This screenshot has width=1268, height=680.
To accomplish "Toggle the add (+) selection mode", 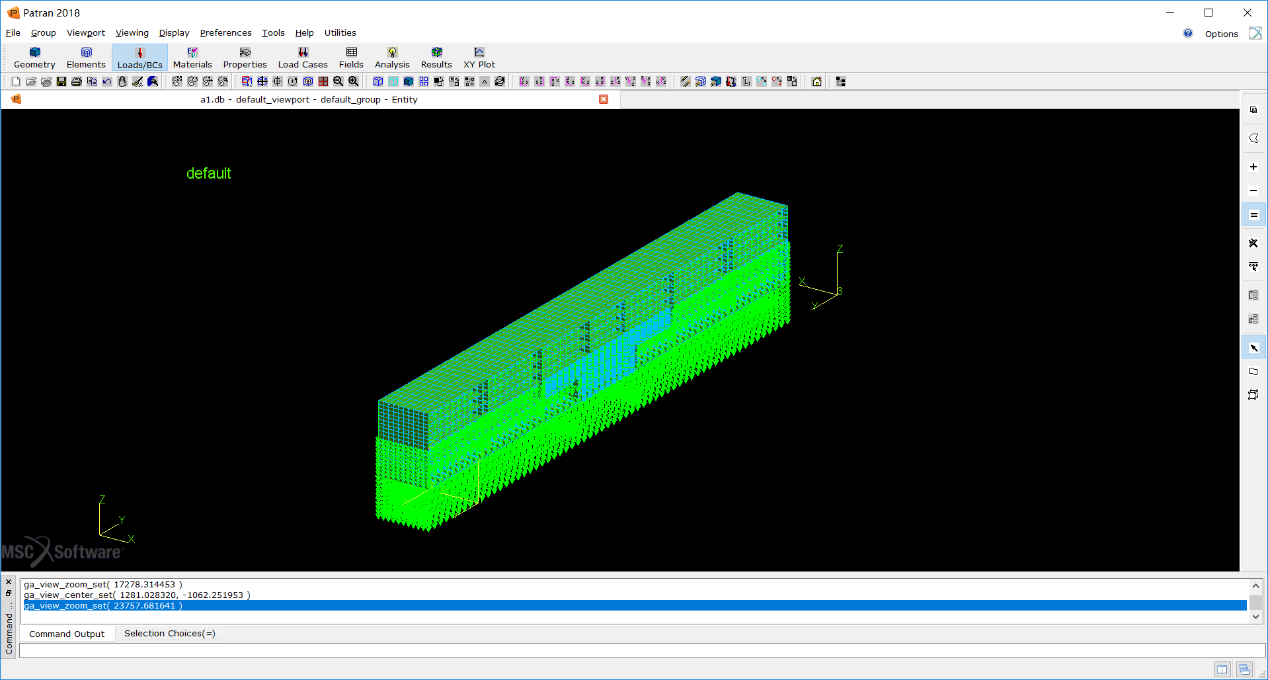I will click(1253, 167).
